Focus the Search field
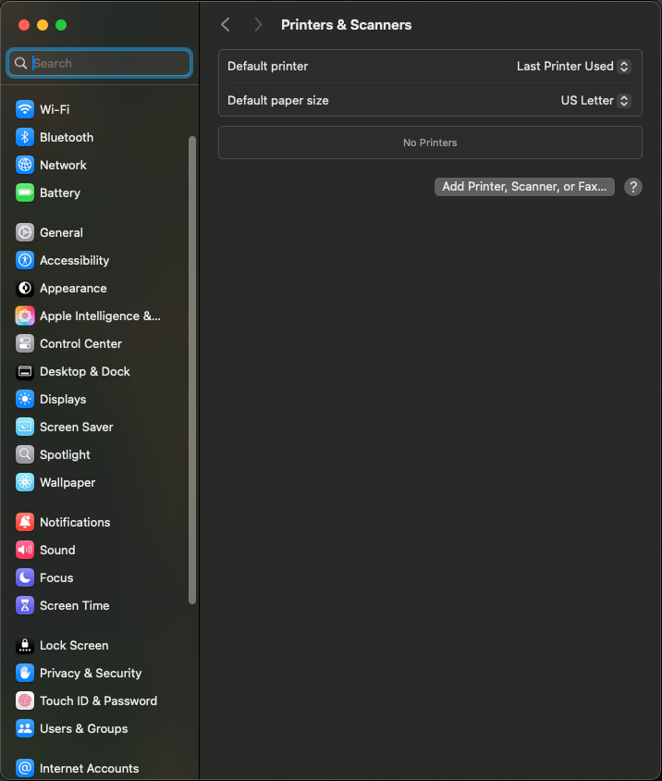The height and width of the screenshot is (781, 662). 100,63
